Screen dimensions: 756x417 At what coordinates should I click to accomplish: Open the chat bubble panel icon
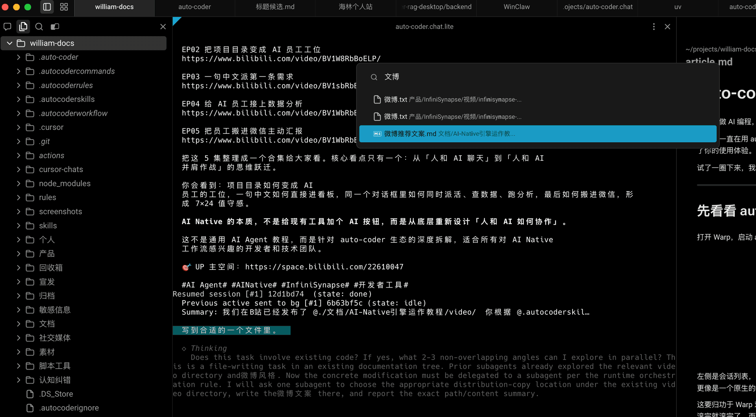[7, 26]
